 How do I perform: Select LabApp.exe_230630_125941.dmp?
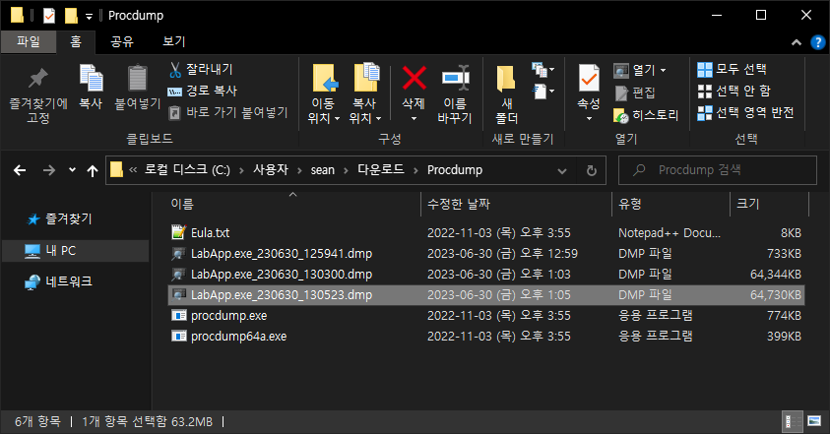[282, 254]
